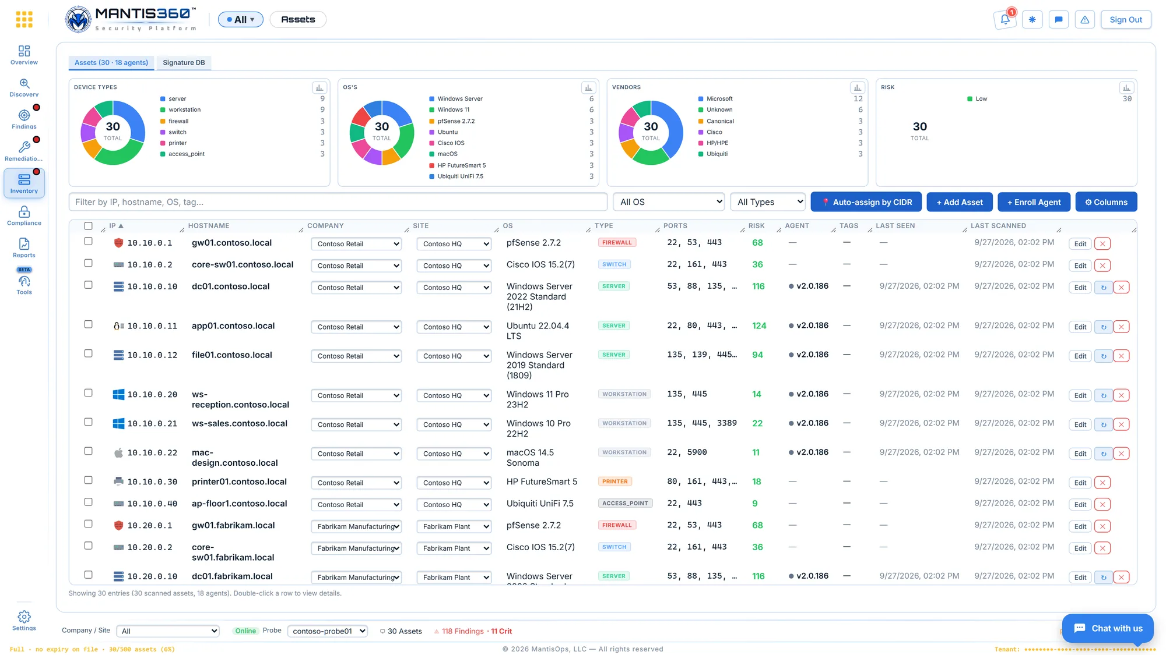1166x655 pixels.
Task: Select the ws-sales.contoso.local row checkbox
Action: 89,422
